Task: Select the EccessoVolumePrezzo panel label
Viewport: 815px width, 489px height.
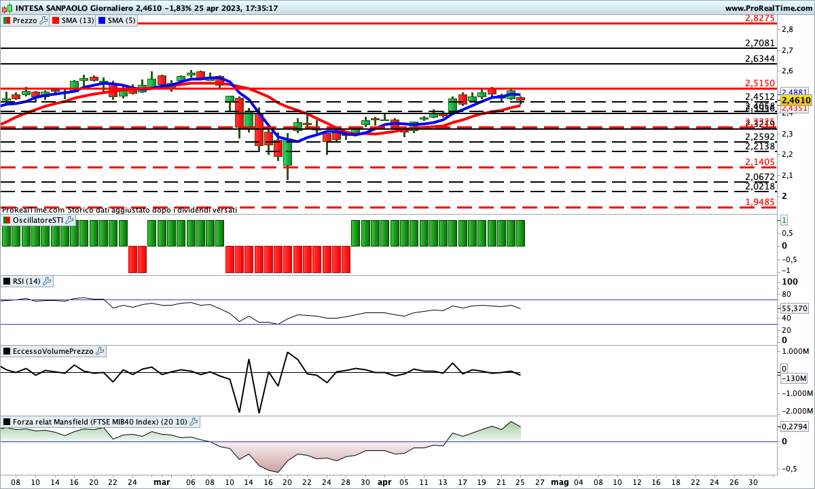Action: (x=54, y=351)
